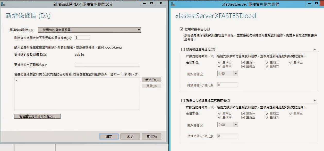The height and width of the screenshot is (151, 324).
Task: Click the 取消 button
Action: click(130, 137)
